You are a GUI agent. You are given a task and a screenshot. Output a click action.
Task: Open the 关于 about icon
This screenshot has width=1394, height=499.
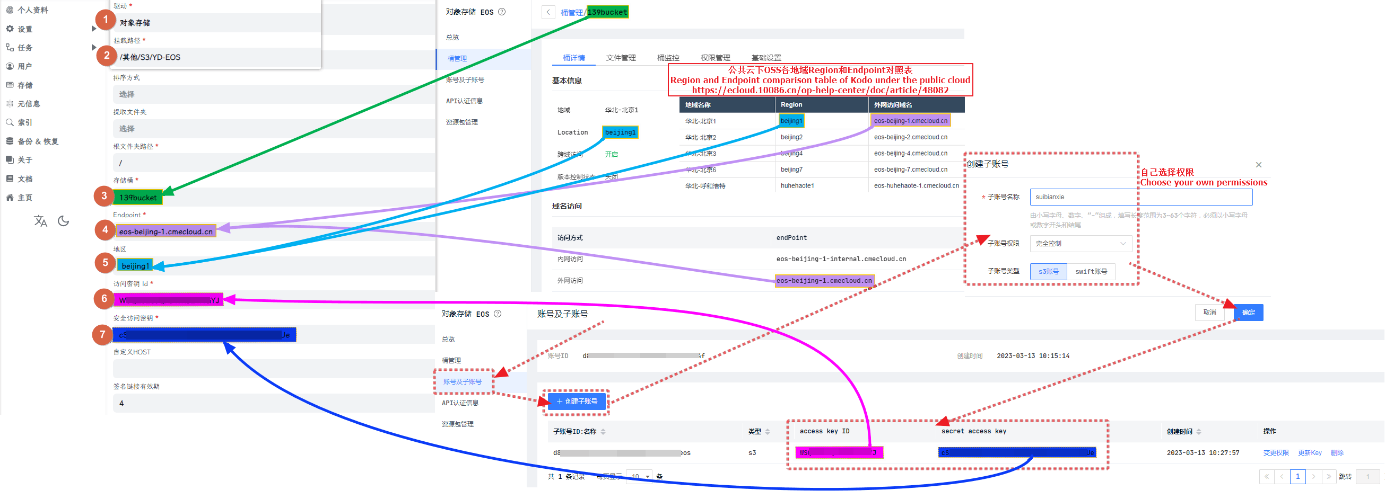tap(10, 160)
